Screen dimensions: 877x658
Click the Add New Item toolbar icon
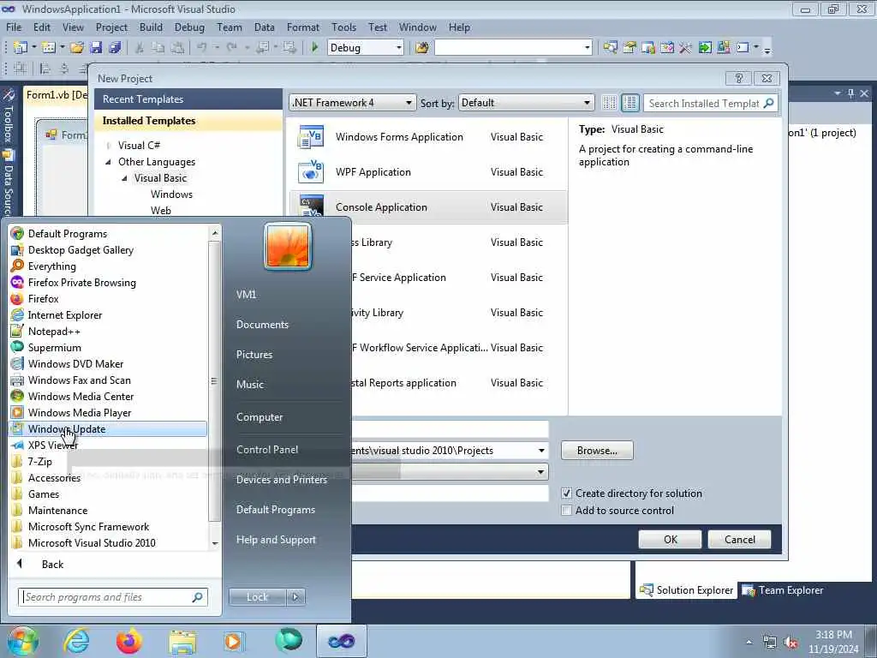(x=49, y=48)
